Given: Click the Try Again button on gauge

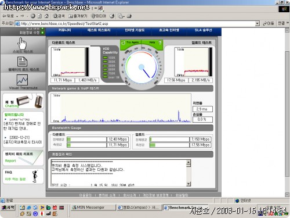Looking at the screenshot, I should point(130,42).
